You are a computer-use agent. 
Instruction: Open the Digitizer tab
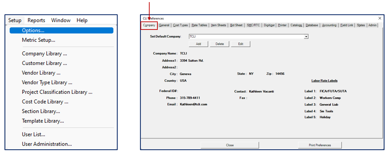point(269,25)
